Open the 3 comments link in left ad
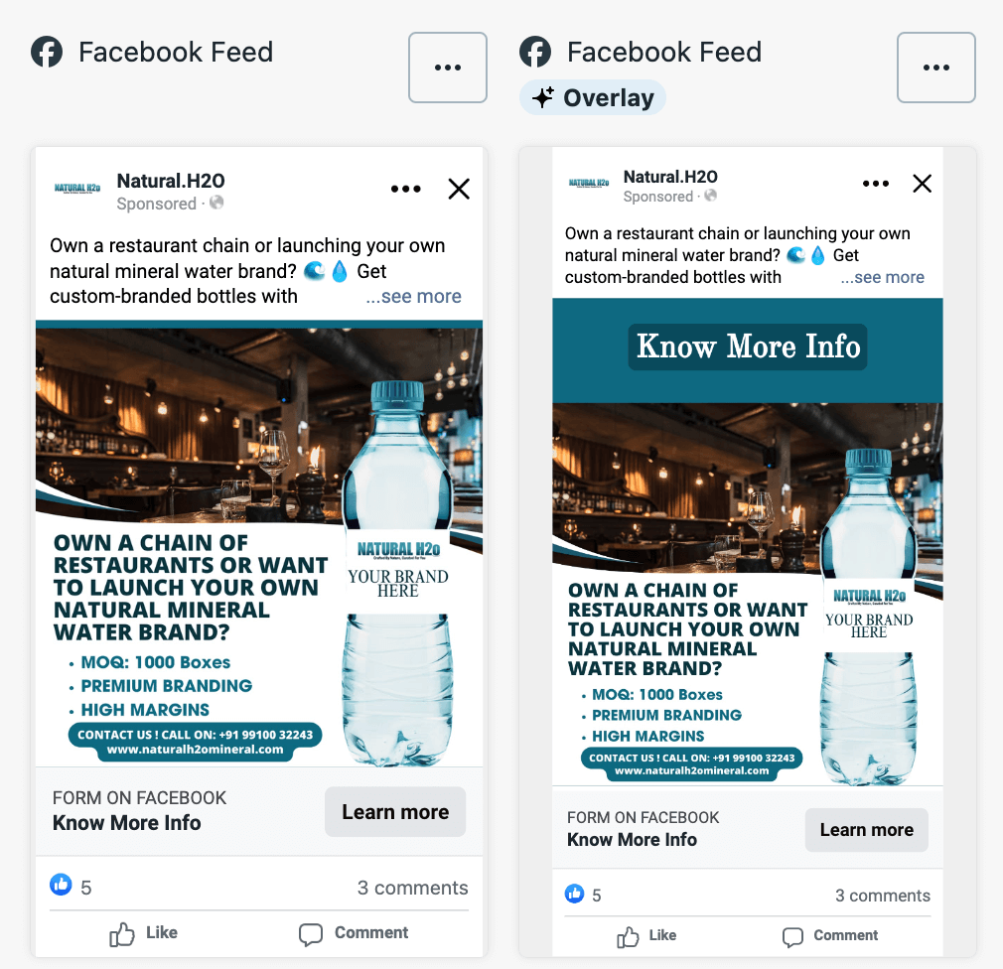This screenshot has width=1003, height=969. click(412, 888)
